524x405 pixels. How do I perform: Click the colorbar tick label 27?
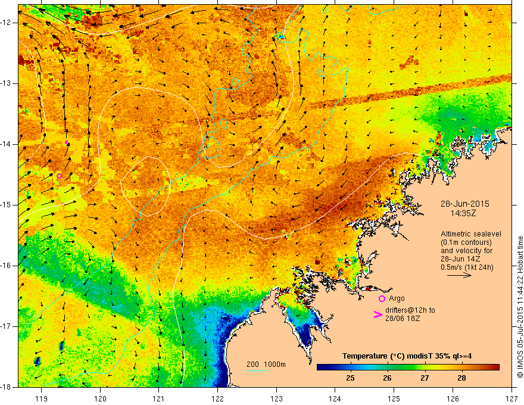425,378
